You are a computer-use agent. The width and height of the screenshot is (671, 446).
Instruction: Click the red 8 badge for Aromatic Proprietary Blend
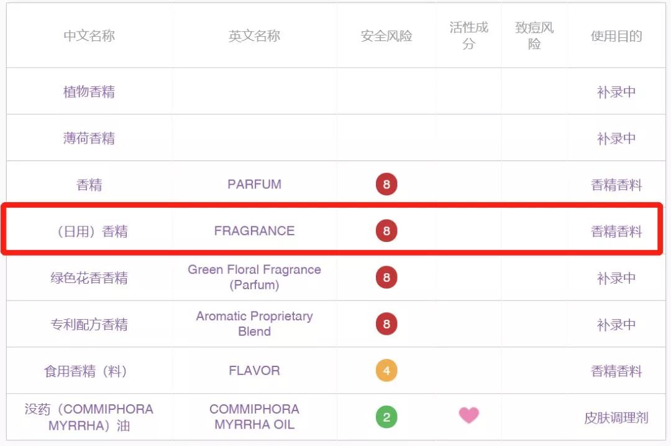coord(386,324)
